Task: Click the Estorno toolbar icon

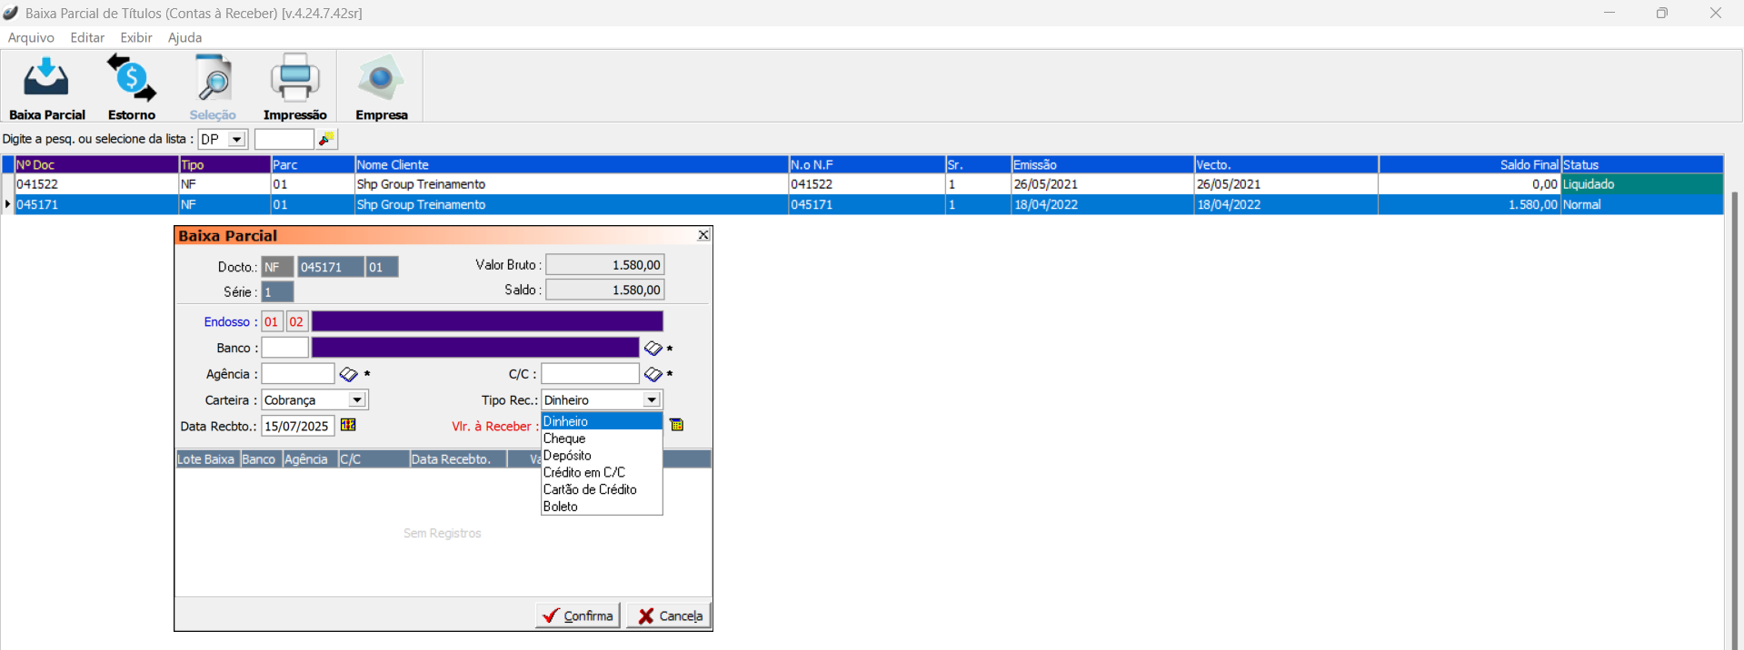Action: (x=132, y=88)
